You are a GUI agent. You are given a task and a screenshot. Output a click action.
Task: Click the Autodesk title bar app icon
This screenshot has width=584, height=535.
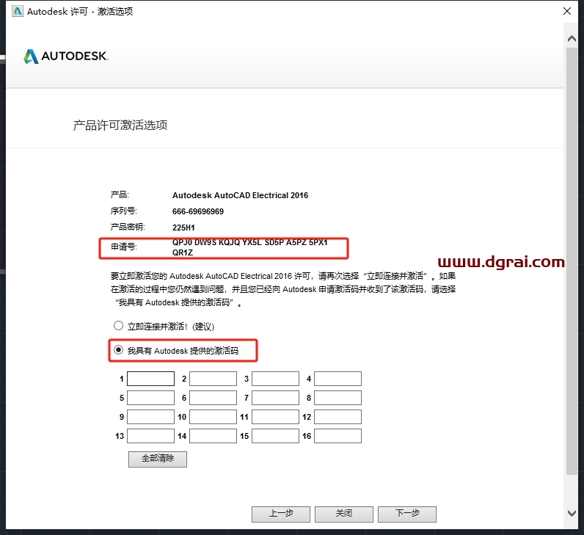point(17,11)
